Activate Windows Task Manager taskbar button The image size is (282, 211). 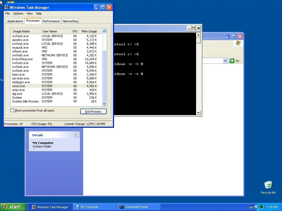tap(51, 207)
